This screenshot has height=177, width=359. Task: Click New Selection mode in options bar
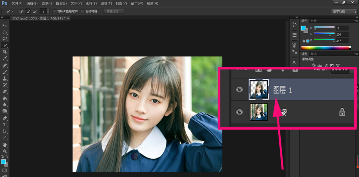[x=21, y=11]
